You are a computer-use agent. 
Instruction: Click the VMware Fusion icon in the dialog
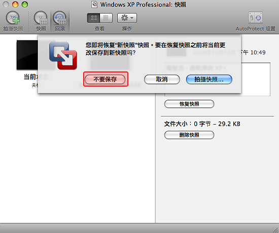pos(63,56)
